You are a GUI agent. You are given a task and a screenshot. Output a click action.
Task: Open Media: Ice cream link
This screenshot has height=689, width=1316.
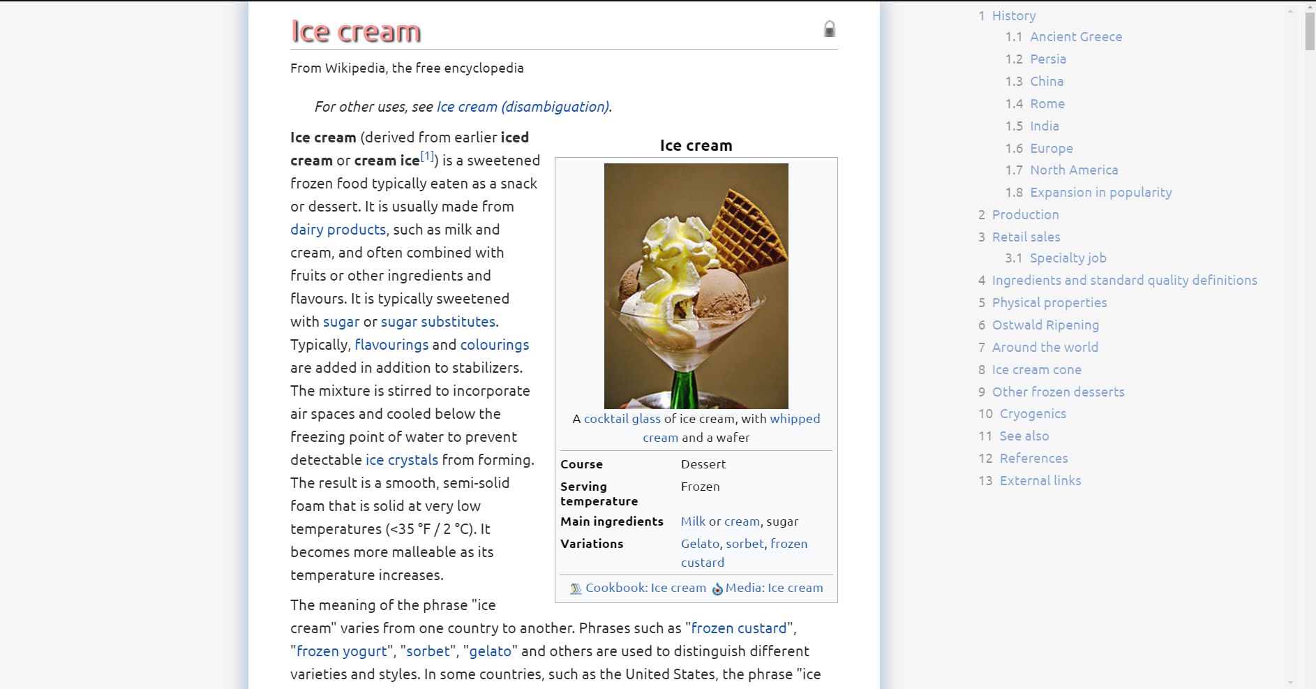pos(774,588)
